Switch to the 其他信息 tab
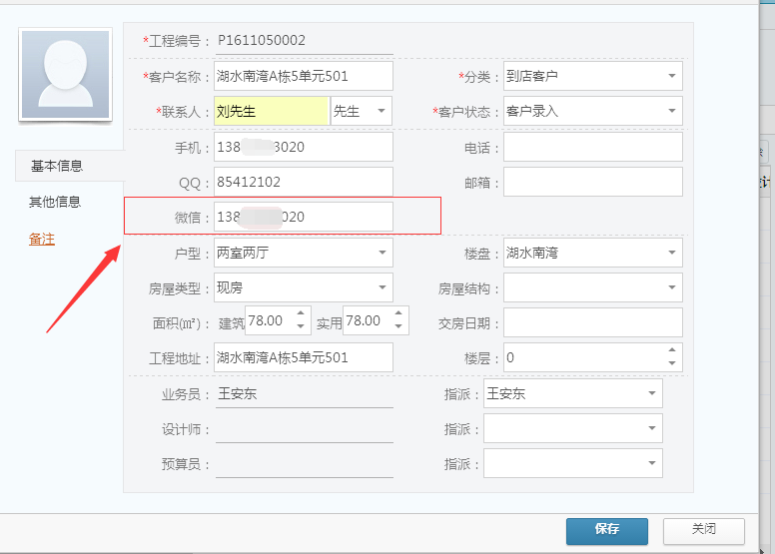Image resolution: width=775 pixels, height=554 pixels. 55,202
